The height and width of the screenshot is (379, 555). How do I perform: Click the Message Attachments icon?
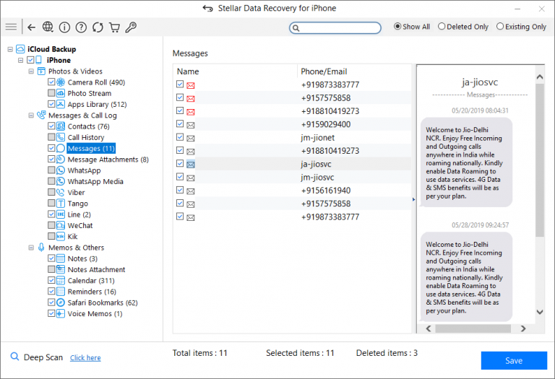tap(61, 160)
